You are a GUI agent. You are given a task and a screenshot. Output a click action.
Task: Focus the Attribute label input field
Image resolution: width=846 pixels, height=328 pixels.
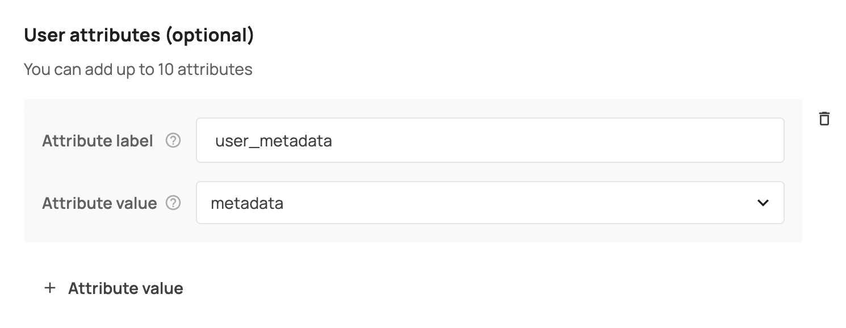pyautogui.click(x=489, y=140)
